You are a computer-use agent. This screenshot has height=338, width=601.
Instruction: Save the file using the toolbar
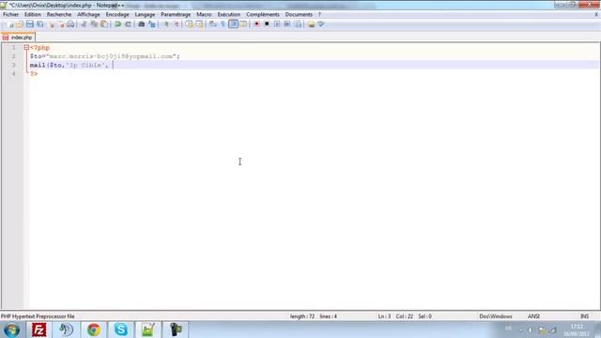pyautogui.click(x=29, y=24)
